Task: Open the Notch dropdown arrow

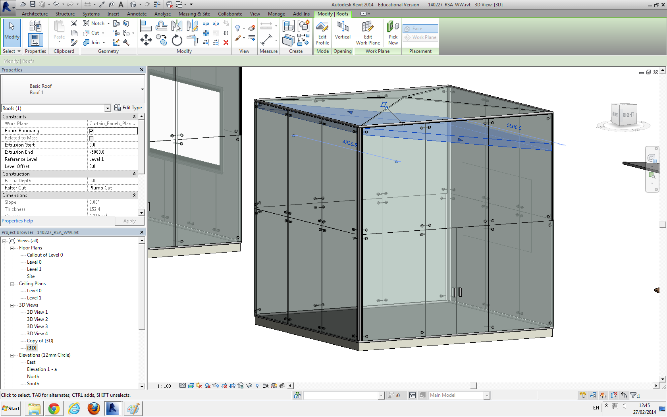Action: (x=108, y=23)
